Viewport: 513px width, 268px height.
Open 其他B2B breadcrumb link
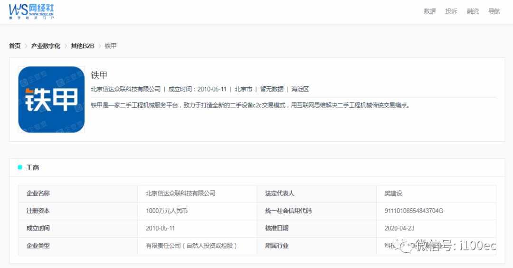[x=83, y=46]
